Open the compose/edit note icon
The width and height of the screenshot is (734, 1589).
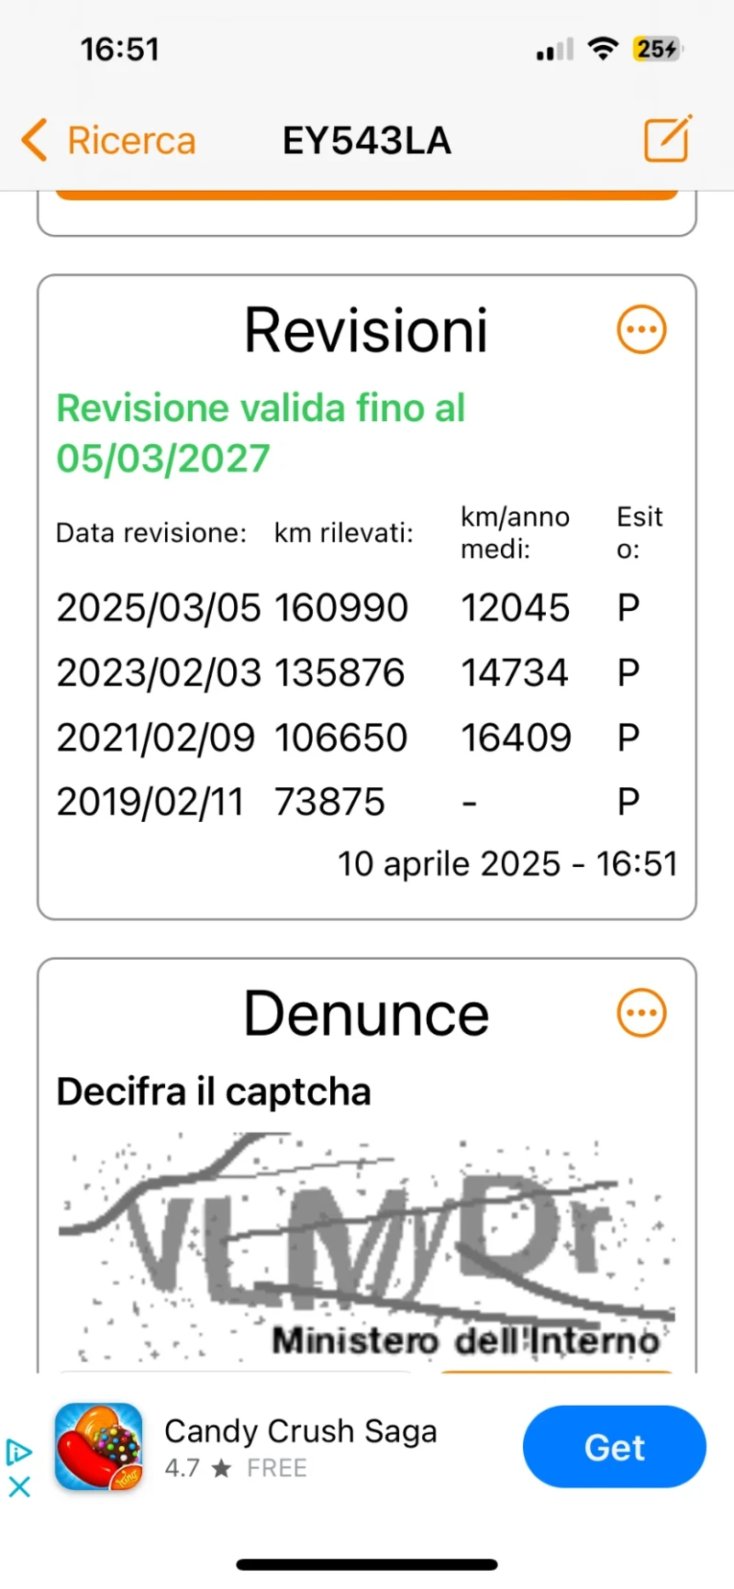pyautogui.click(x=668, y=139)
